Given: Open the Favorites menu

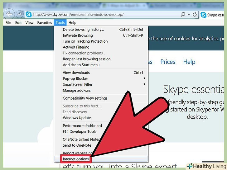Looking at the screenshot, I should [x=45, y=22].
